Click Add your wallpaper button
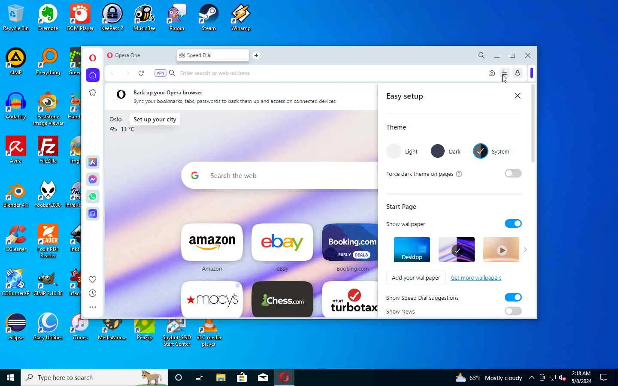 point(416,277)
